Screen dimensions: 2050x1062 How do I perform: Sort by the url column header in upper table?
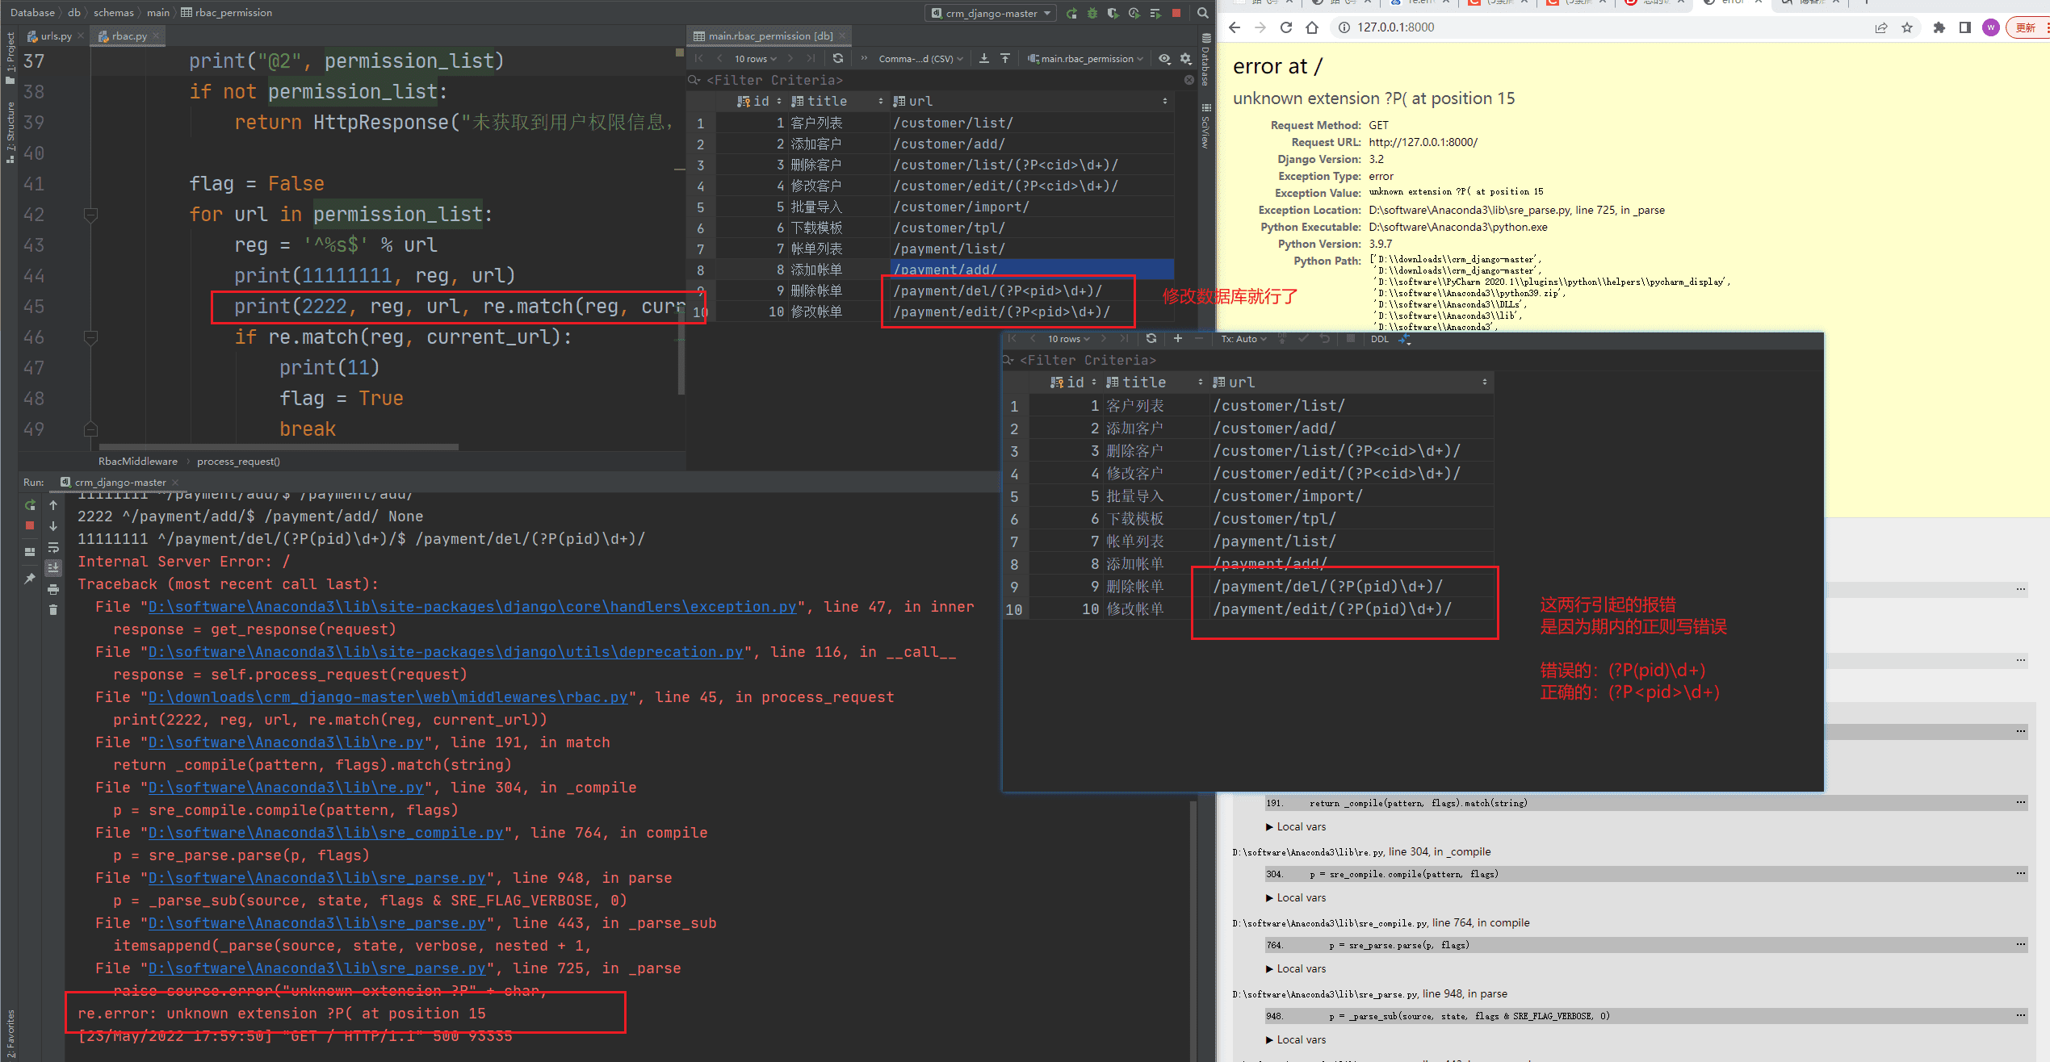1030,101
